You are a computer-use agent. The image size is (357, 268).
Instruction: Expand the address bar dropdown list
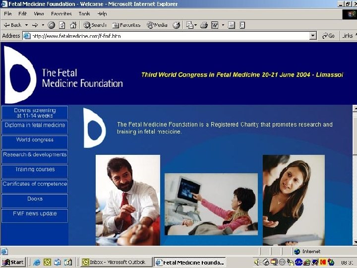pos(313,36)
